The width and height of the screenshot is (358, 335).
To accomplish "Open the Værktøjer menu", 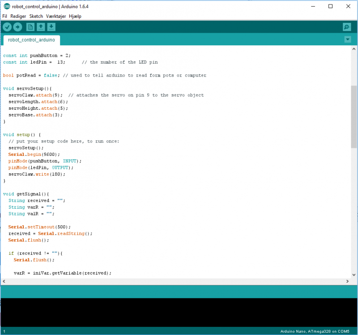I will click(x=56, y=16).
